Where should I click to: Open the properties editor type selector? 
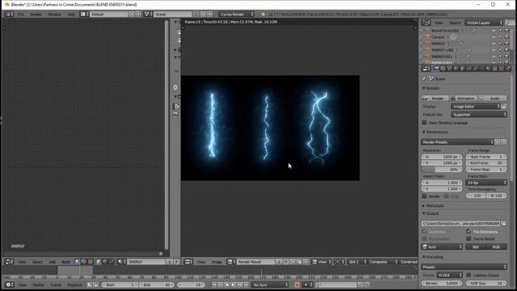click(427, 69)
